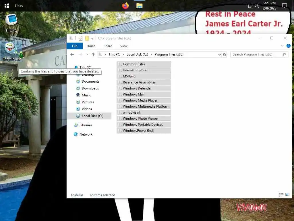Expand the ribbon with the chevron
294x221 pixels.
pos(282,46)
